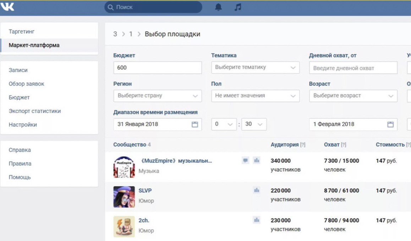Viewport: 411px width, 241px height.
Task: Click the Юмор category label under SLVP
Action: (x=146, y=201)
